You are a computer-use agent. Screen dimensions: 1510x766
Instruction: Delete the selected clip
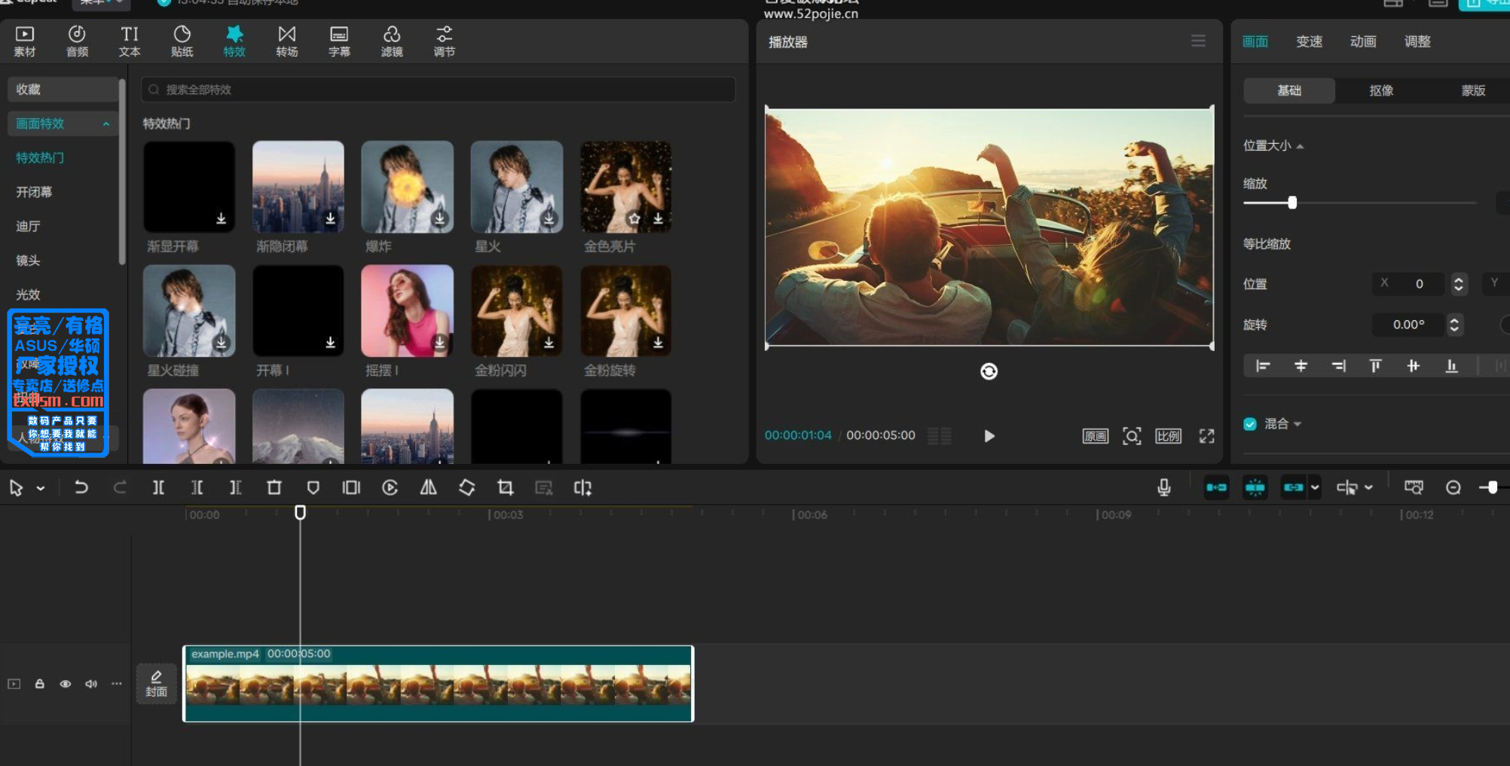click(x=274, y=487)
